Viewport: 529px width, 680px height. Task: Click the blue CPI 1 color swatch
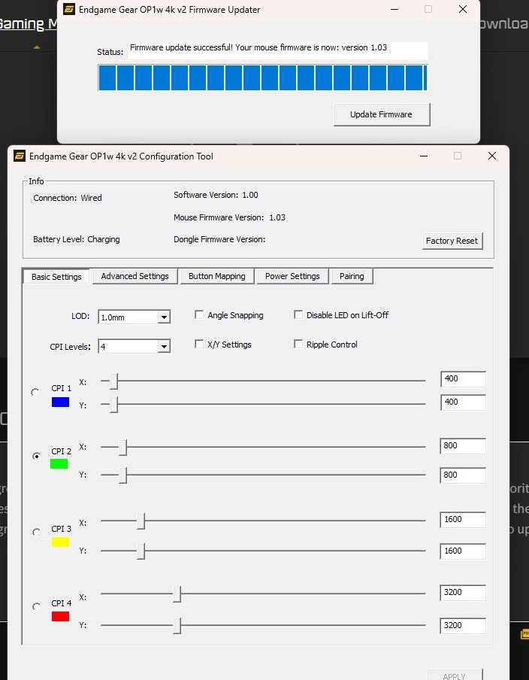[x=60, y=402]
